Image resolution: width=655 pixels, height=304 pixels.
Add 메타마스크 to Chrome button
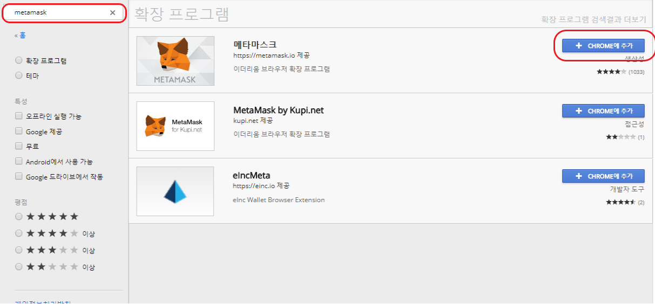click(x=603, y=45)
